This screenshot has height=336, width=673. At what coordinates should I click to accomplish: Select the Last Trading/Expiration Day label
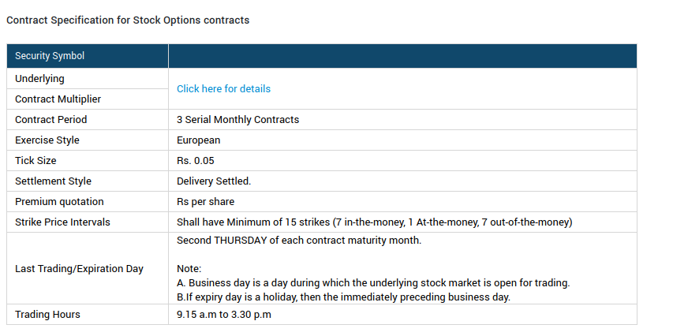[79, 269]
